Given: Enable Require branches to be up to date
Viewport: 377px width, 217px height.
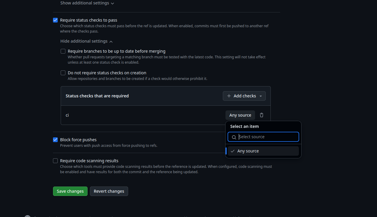Looking at the screenshot, I should (x=63, y=51).
